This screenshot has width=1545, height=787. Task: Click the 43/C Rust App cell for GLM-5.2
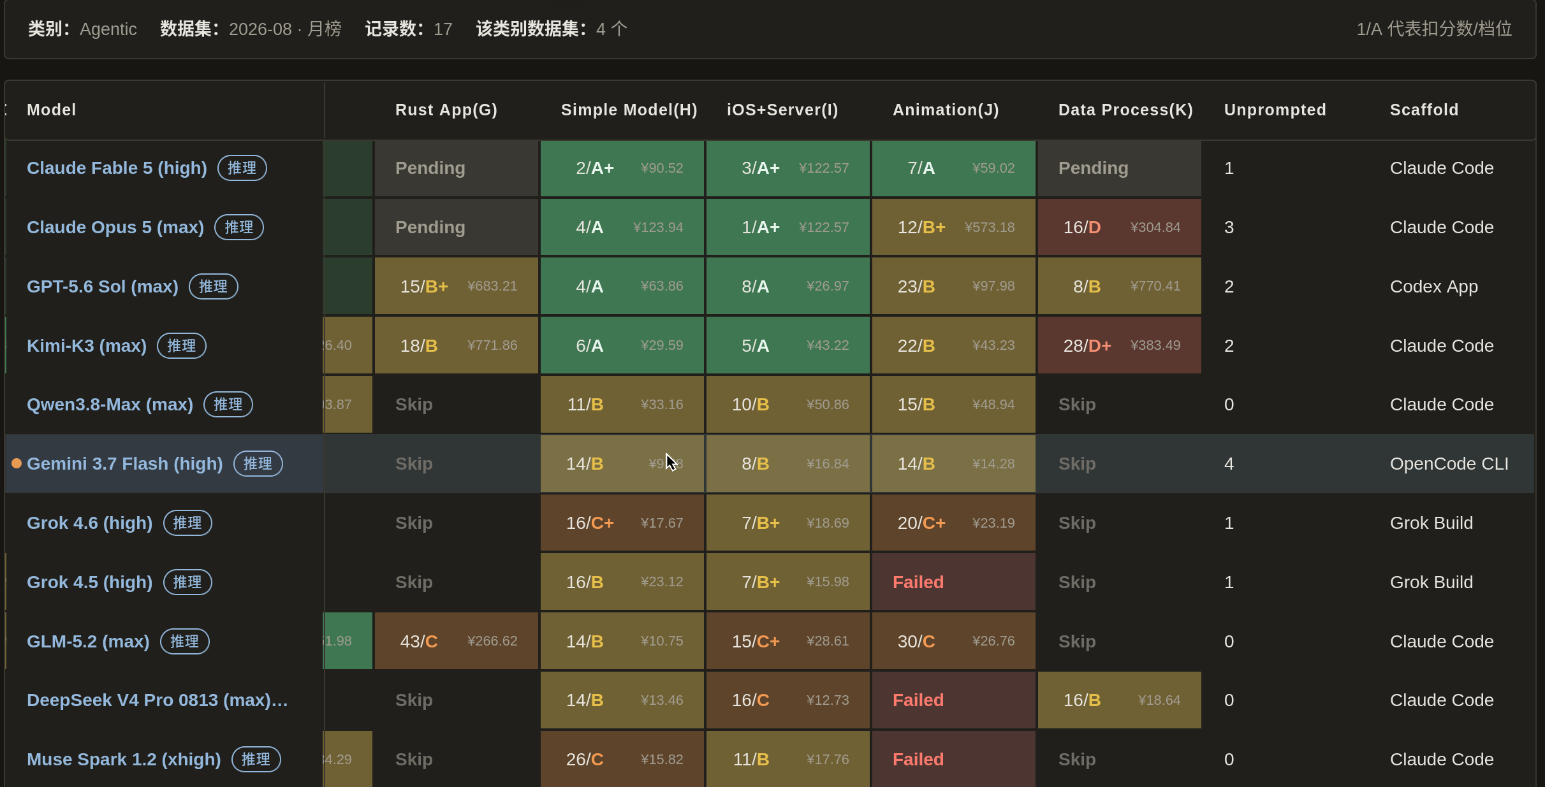(457, 641)
